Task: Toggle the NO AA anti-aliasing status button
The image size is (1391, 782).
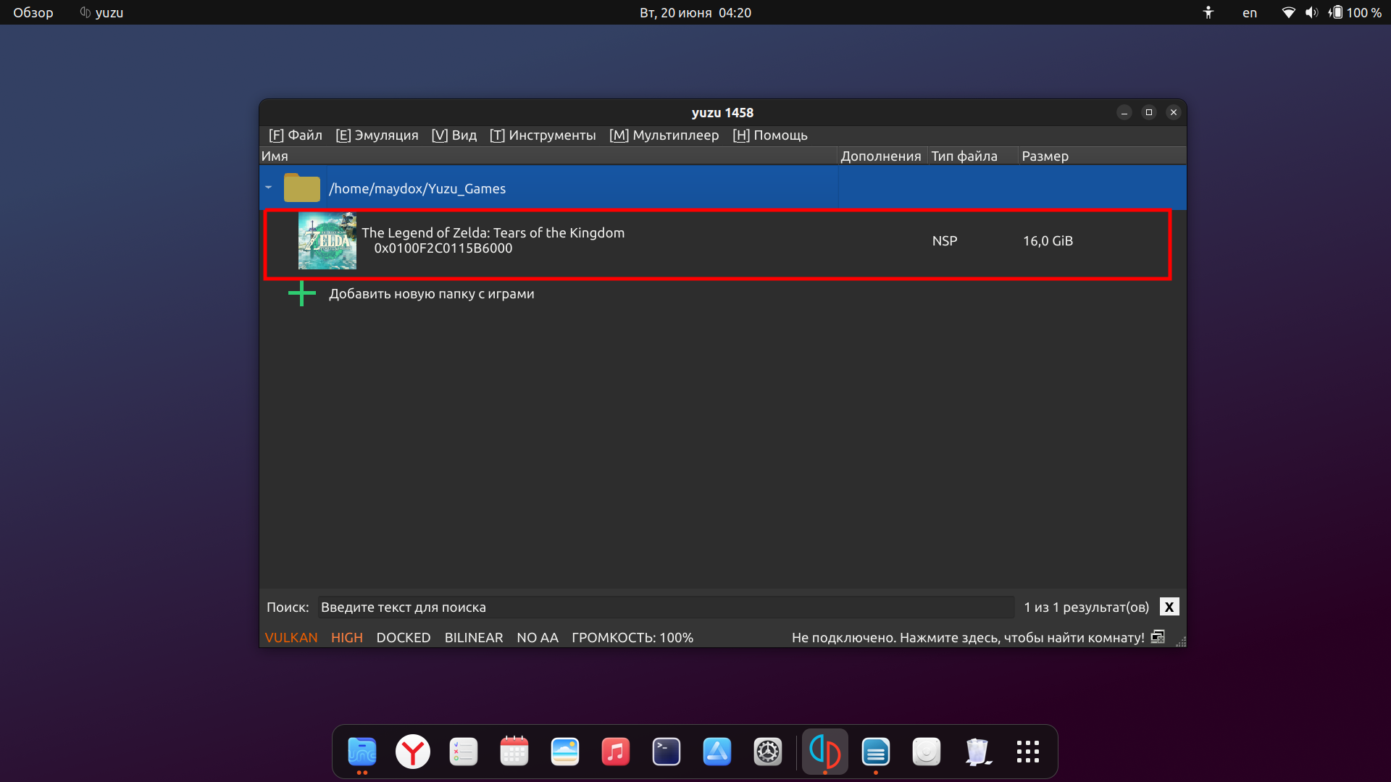Action: (538, 638)
